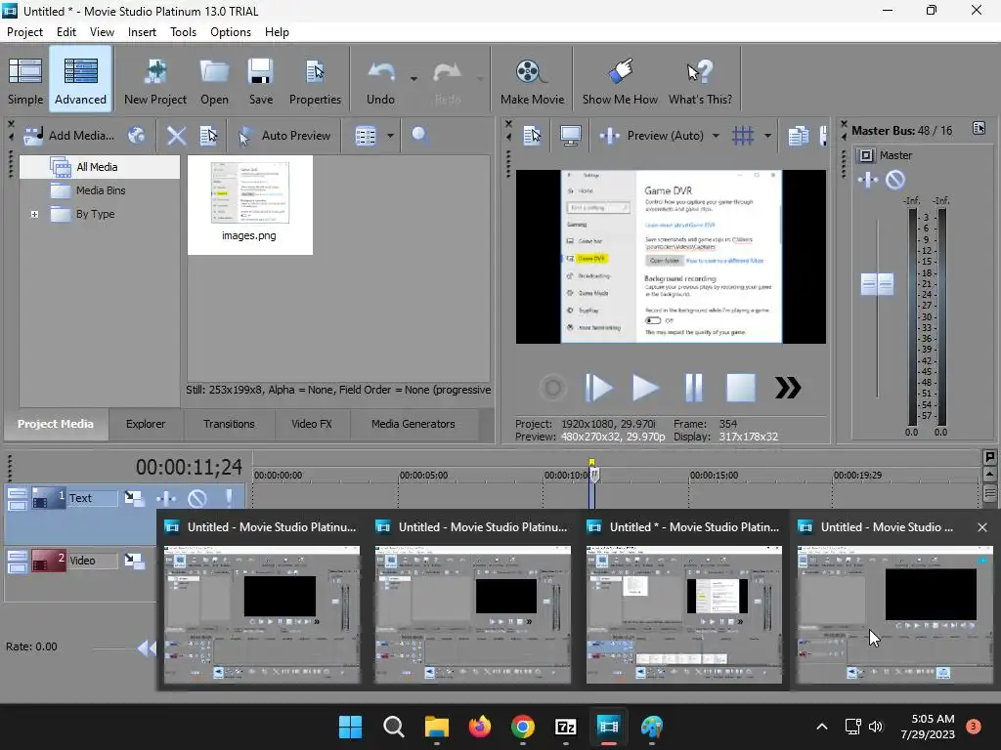Viewport: 1001px width, 750px height.
Task: Open media properties icon in Project Media
Action: pos(208,135)
